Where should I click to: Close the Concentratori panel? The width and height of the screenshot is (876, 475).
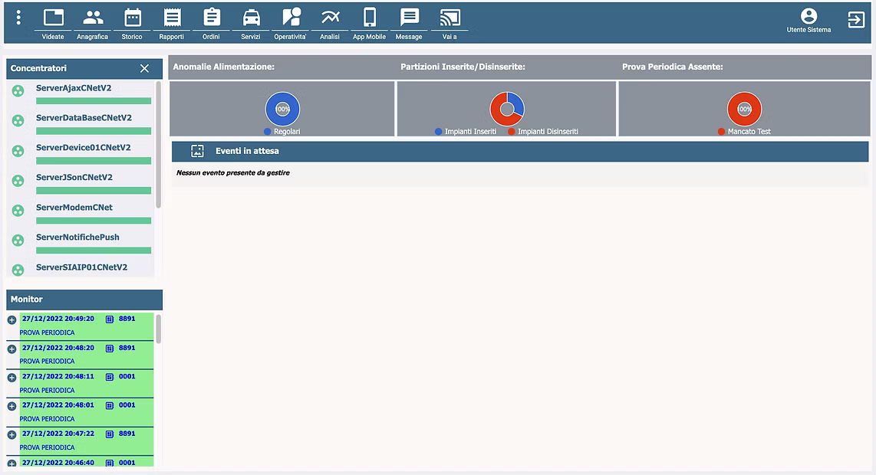pos(144,69)
